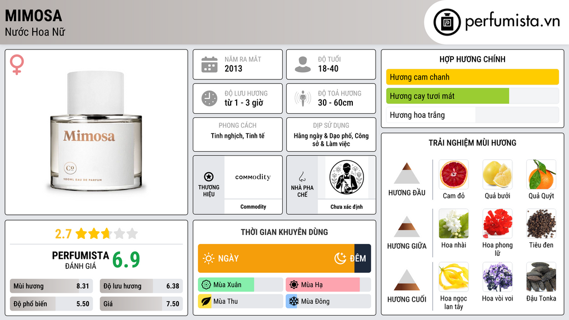Click the star badge icon above Thương hiệu
This screenshot has height=320, width=569.
tap(209, 177)
